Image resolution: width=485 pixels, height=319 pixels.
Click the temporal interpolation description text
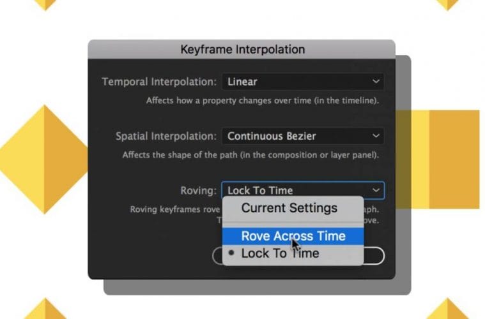(263, 101)
